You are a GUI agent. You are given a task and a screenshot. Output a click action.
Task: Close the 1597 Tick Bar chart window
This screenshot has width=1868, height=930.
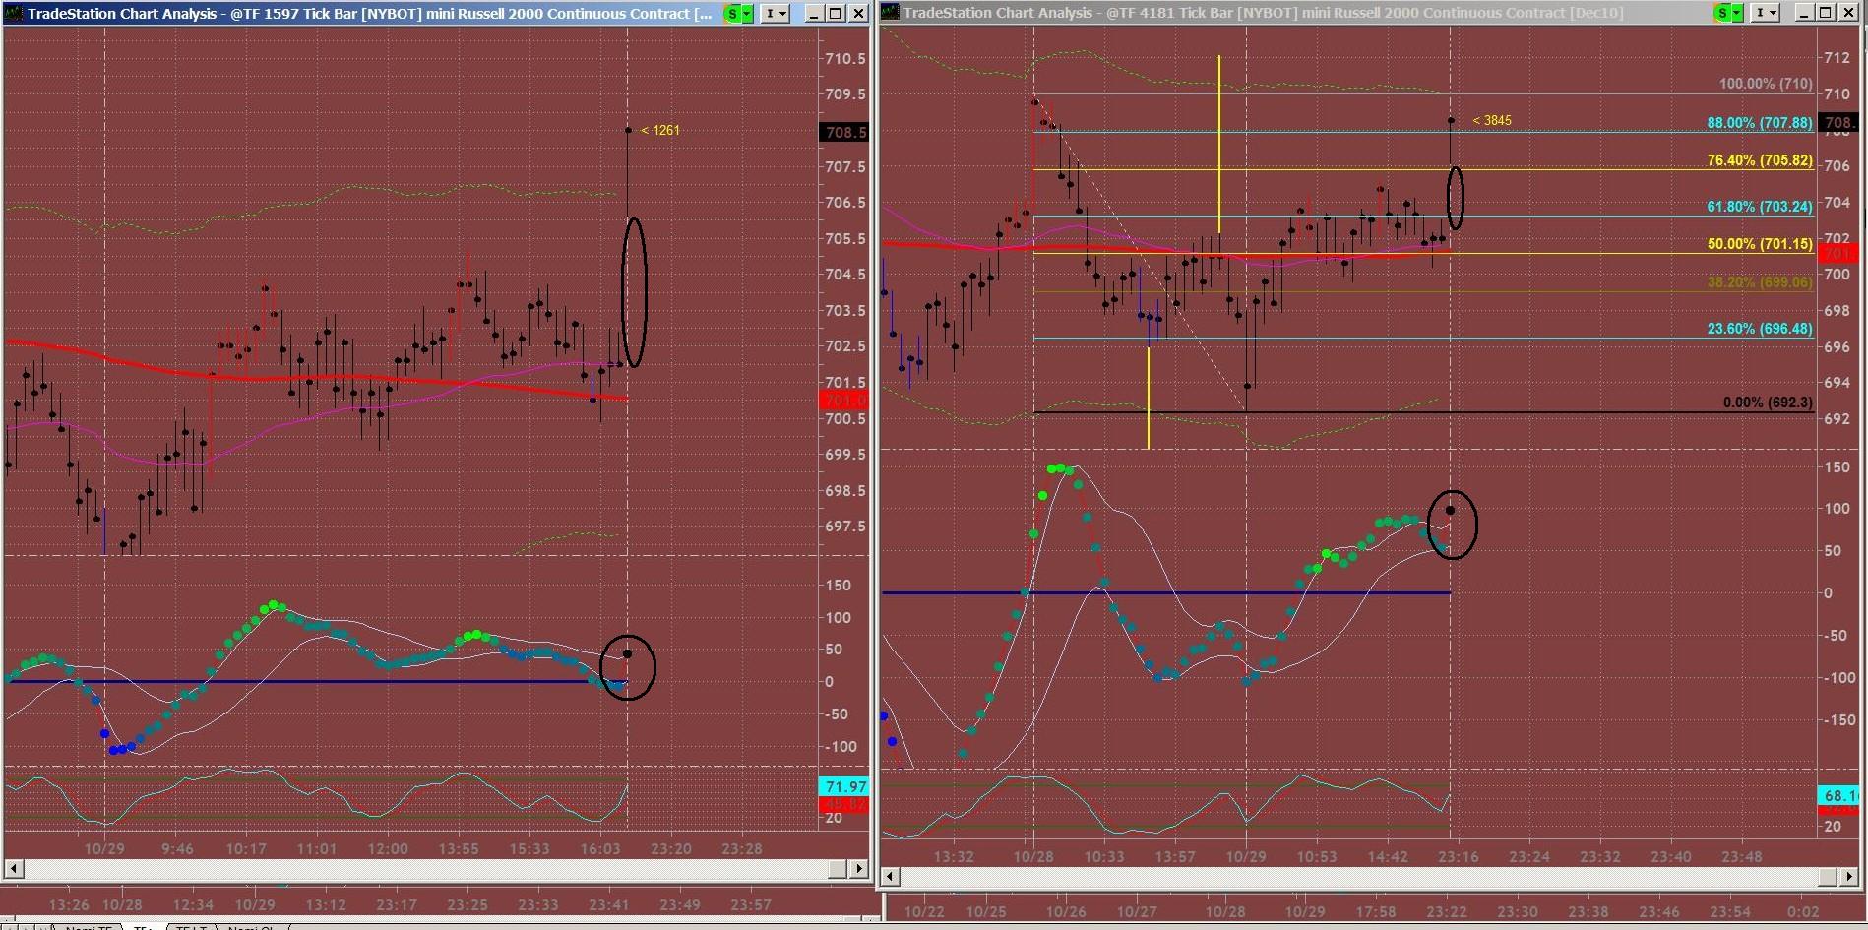858,13
